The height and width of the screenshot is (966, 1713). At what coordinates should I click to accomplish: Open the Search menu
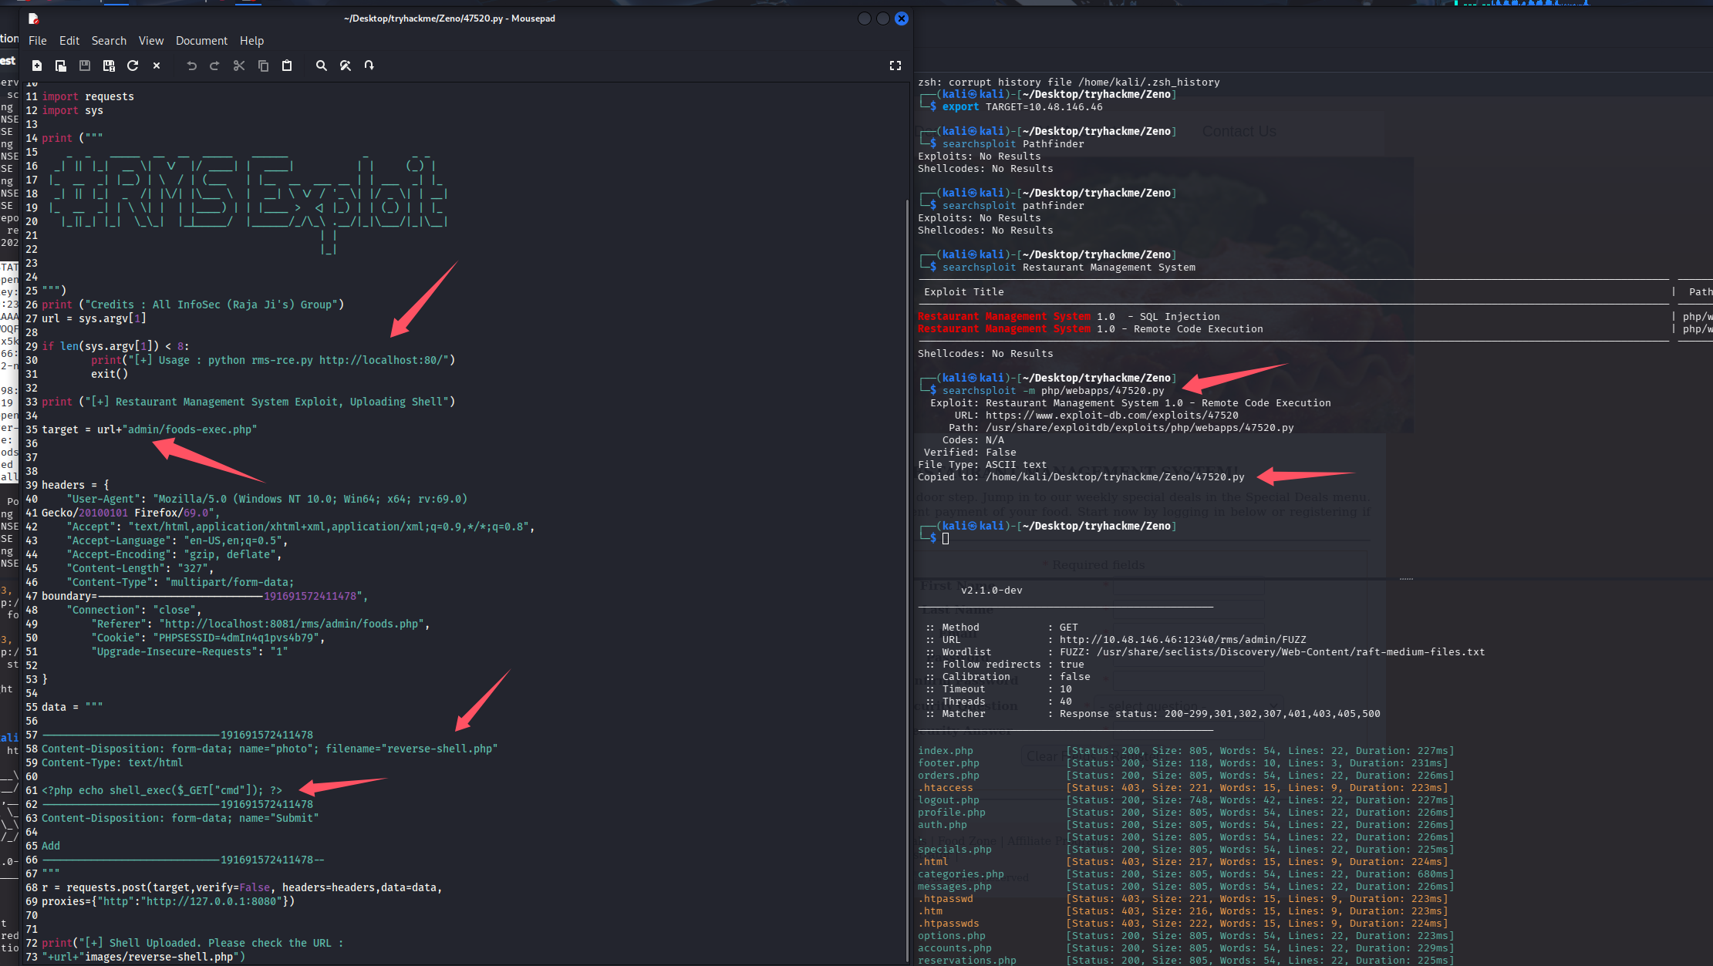click(109, 41)
